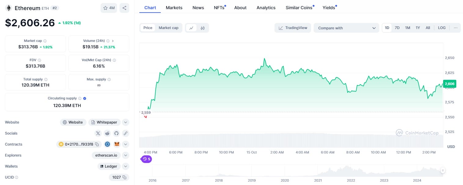Open info icon for Vol/Mkt Cap (24h)
The height and width of the screenshot is (185, 463).
click(x=114, y=60)
